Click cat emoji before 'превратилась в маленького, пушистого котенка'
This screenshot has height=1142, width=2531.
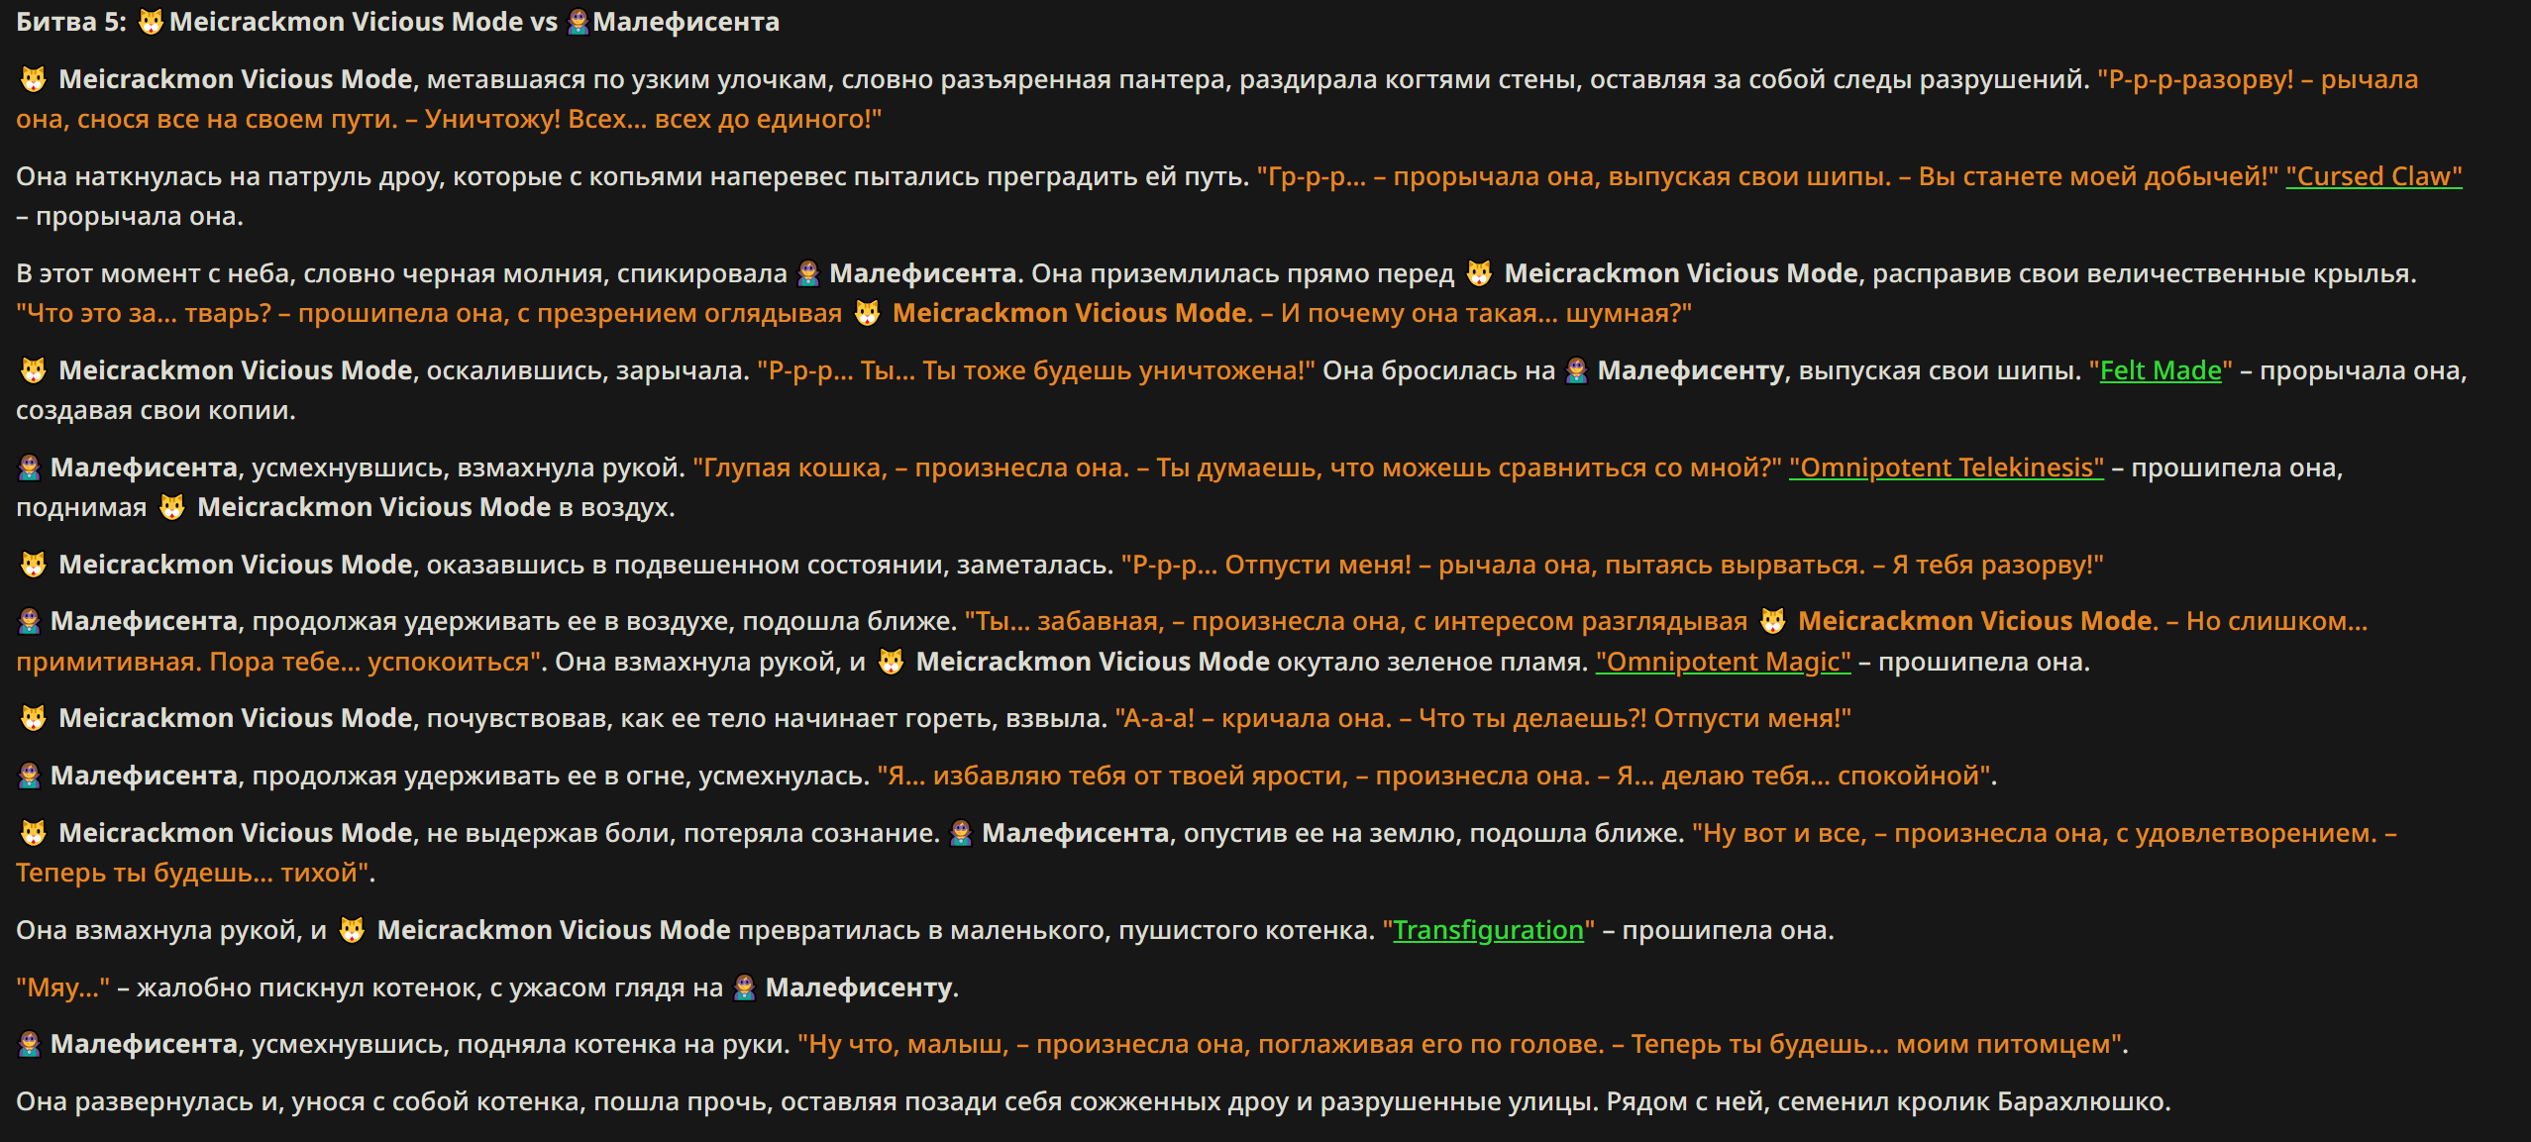coord(352,930)
